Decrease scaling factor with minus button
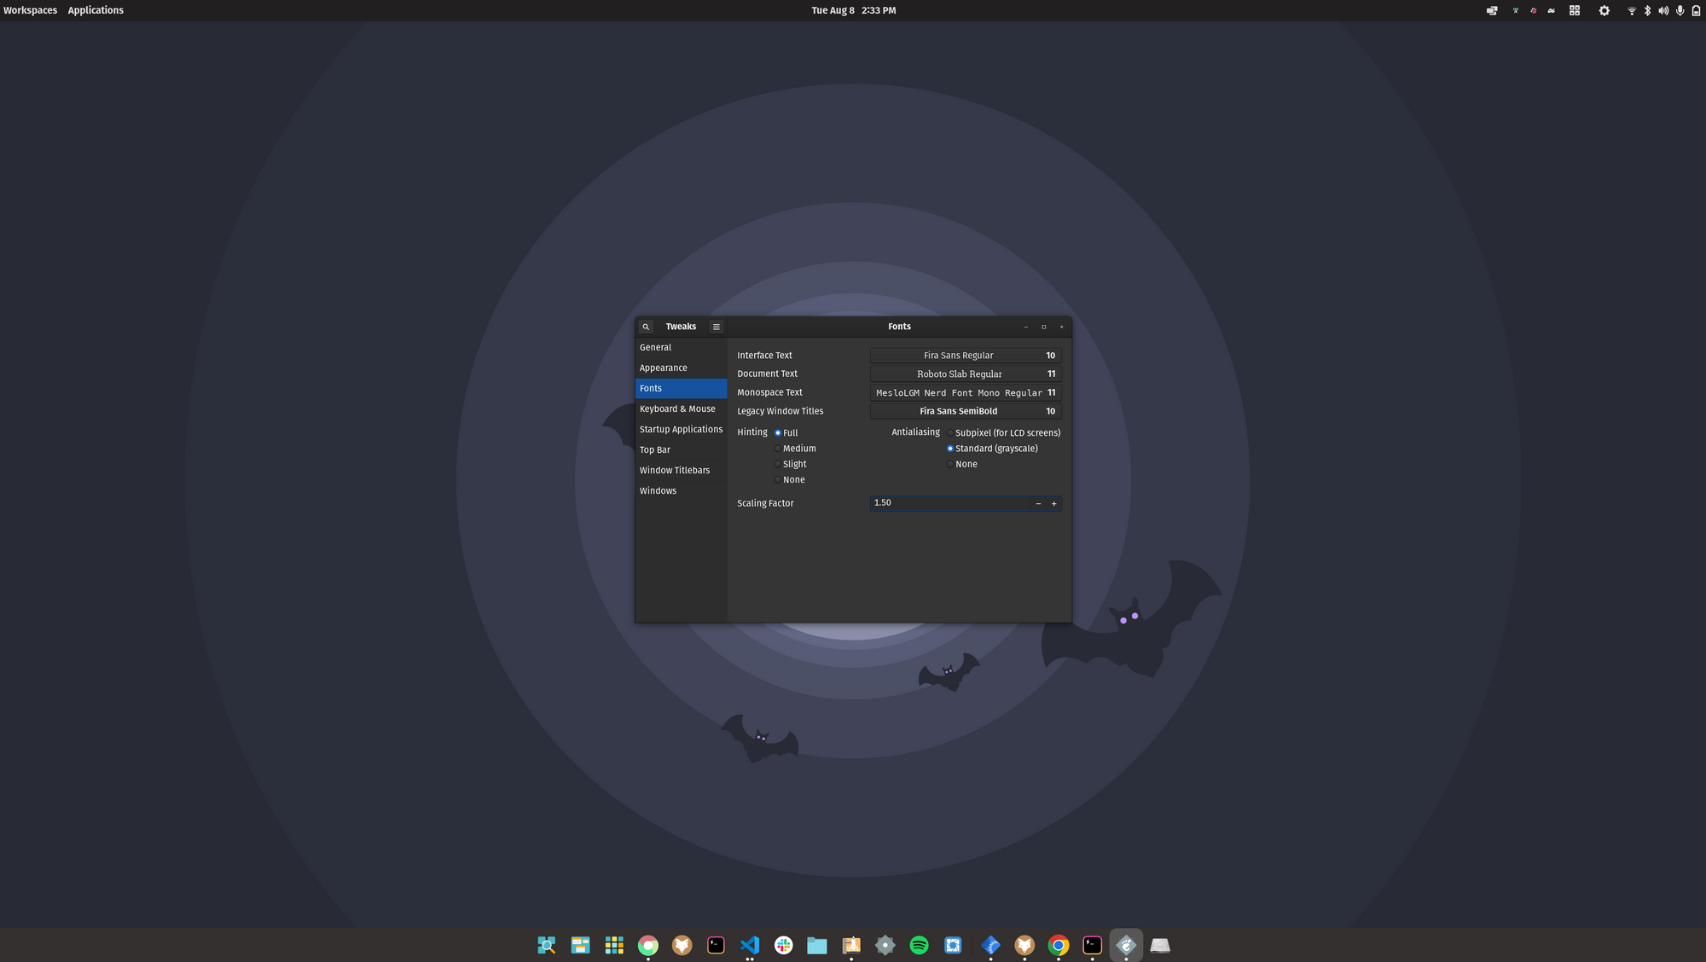This screenshot has height=962, width=1706. coord(1038,503)
